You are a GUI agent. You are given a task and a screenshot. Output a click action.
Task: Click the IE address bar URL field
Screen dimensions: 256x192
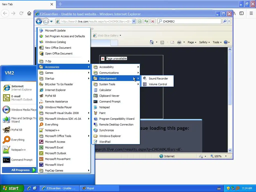coord(96,21)
